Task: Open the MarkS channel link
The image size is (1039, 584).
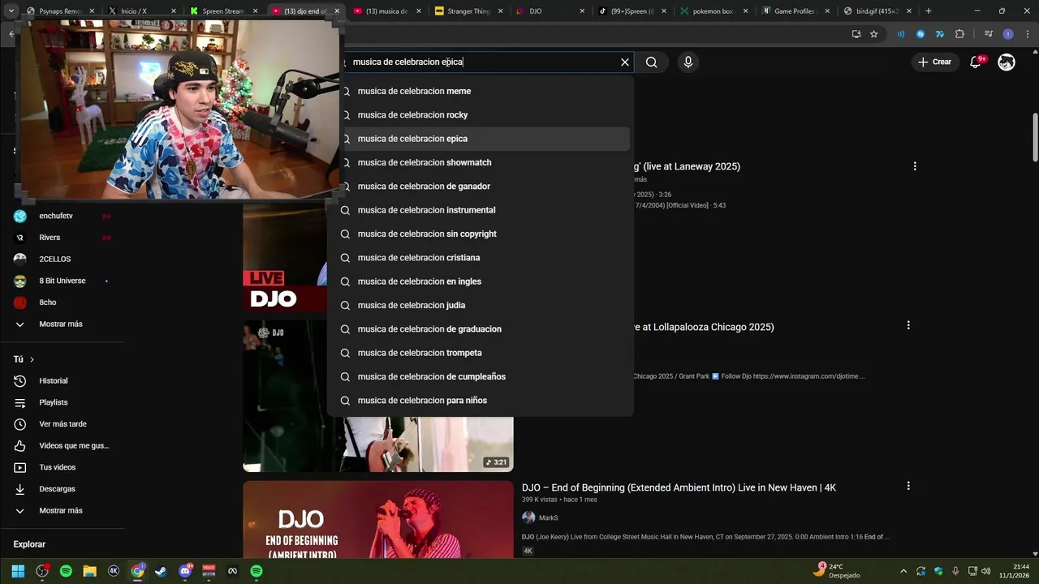Action: (x=549, y=517)
